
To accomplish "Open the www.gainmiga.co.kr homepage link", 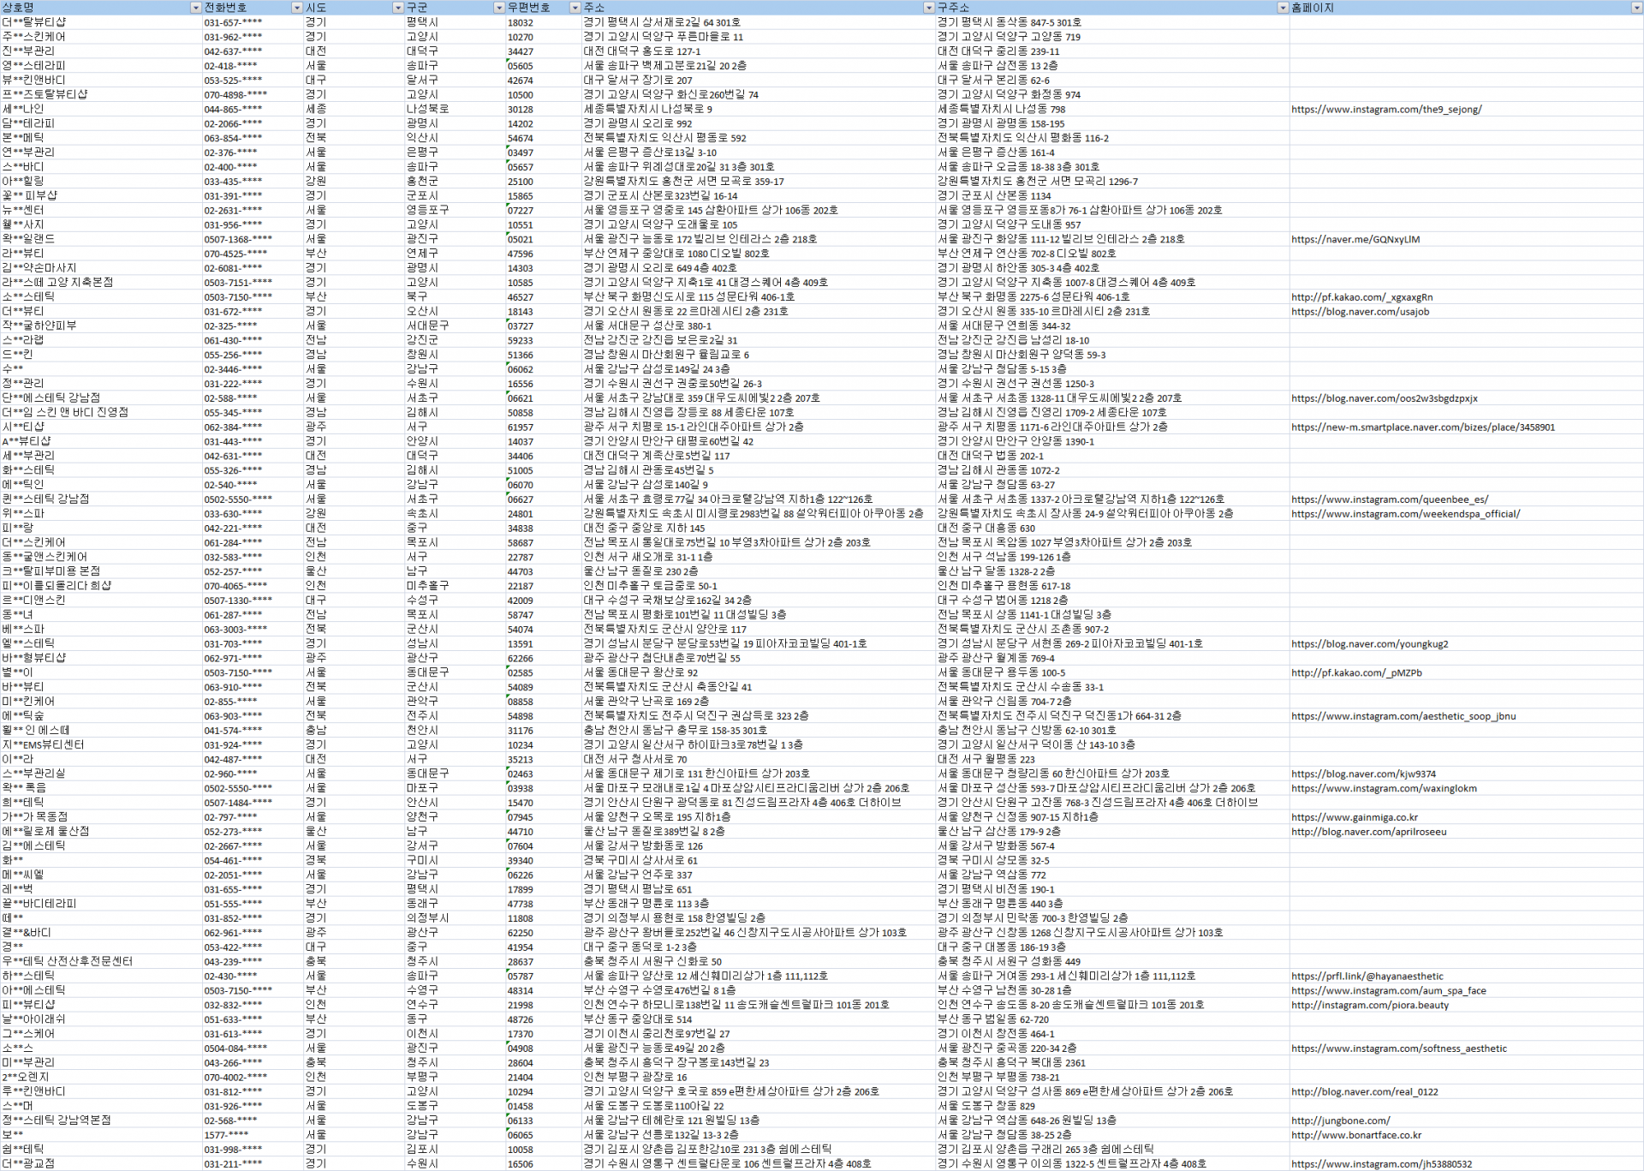I will point(1354,817).
